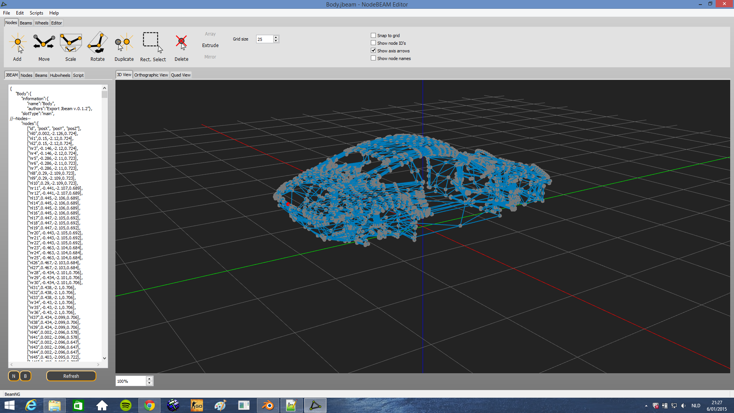734x413 pixels.
Task: Select the Add node tool
Action: [x=17, y=47]
